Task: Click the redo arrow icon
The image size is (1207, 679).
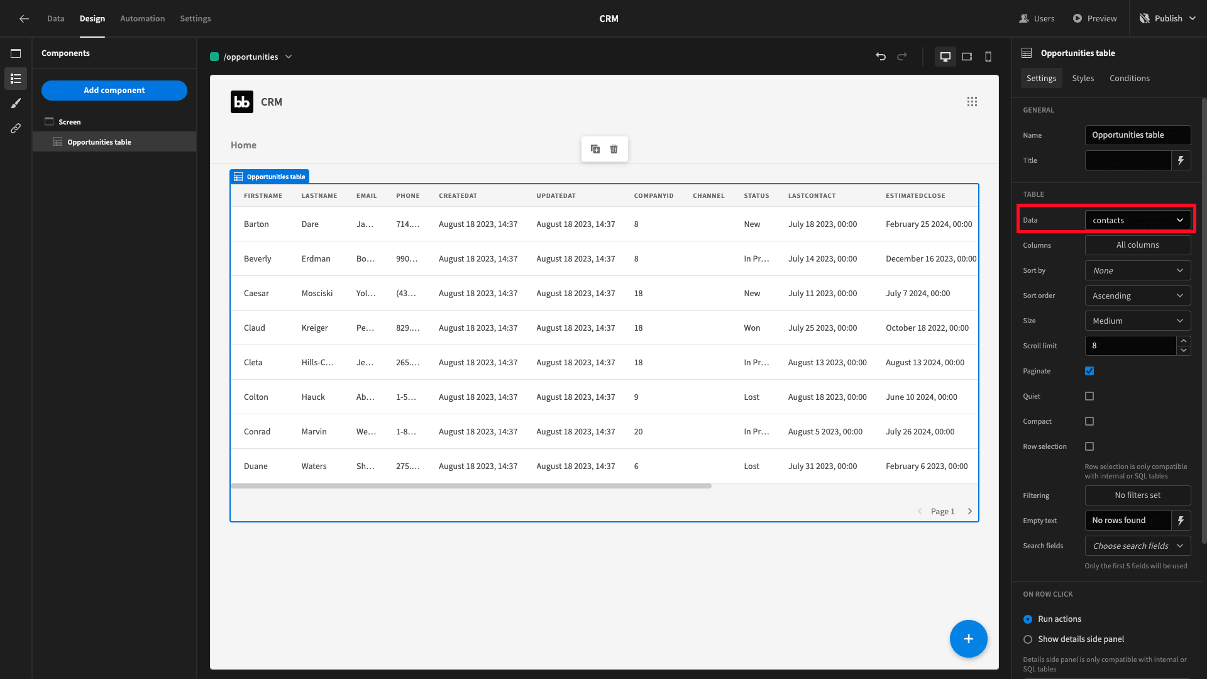Action: pyautogui.click(x=902, y=57)
